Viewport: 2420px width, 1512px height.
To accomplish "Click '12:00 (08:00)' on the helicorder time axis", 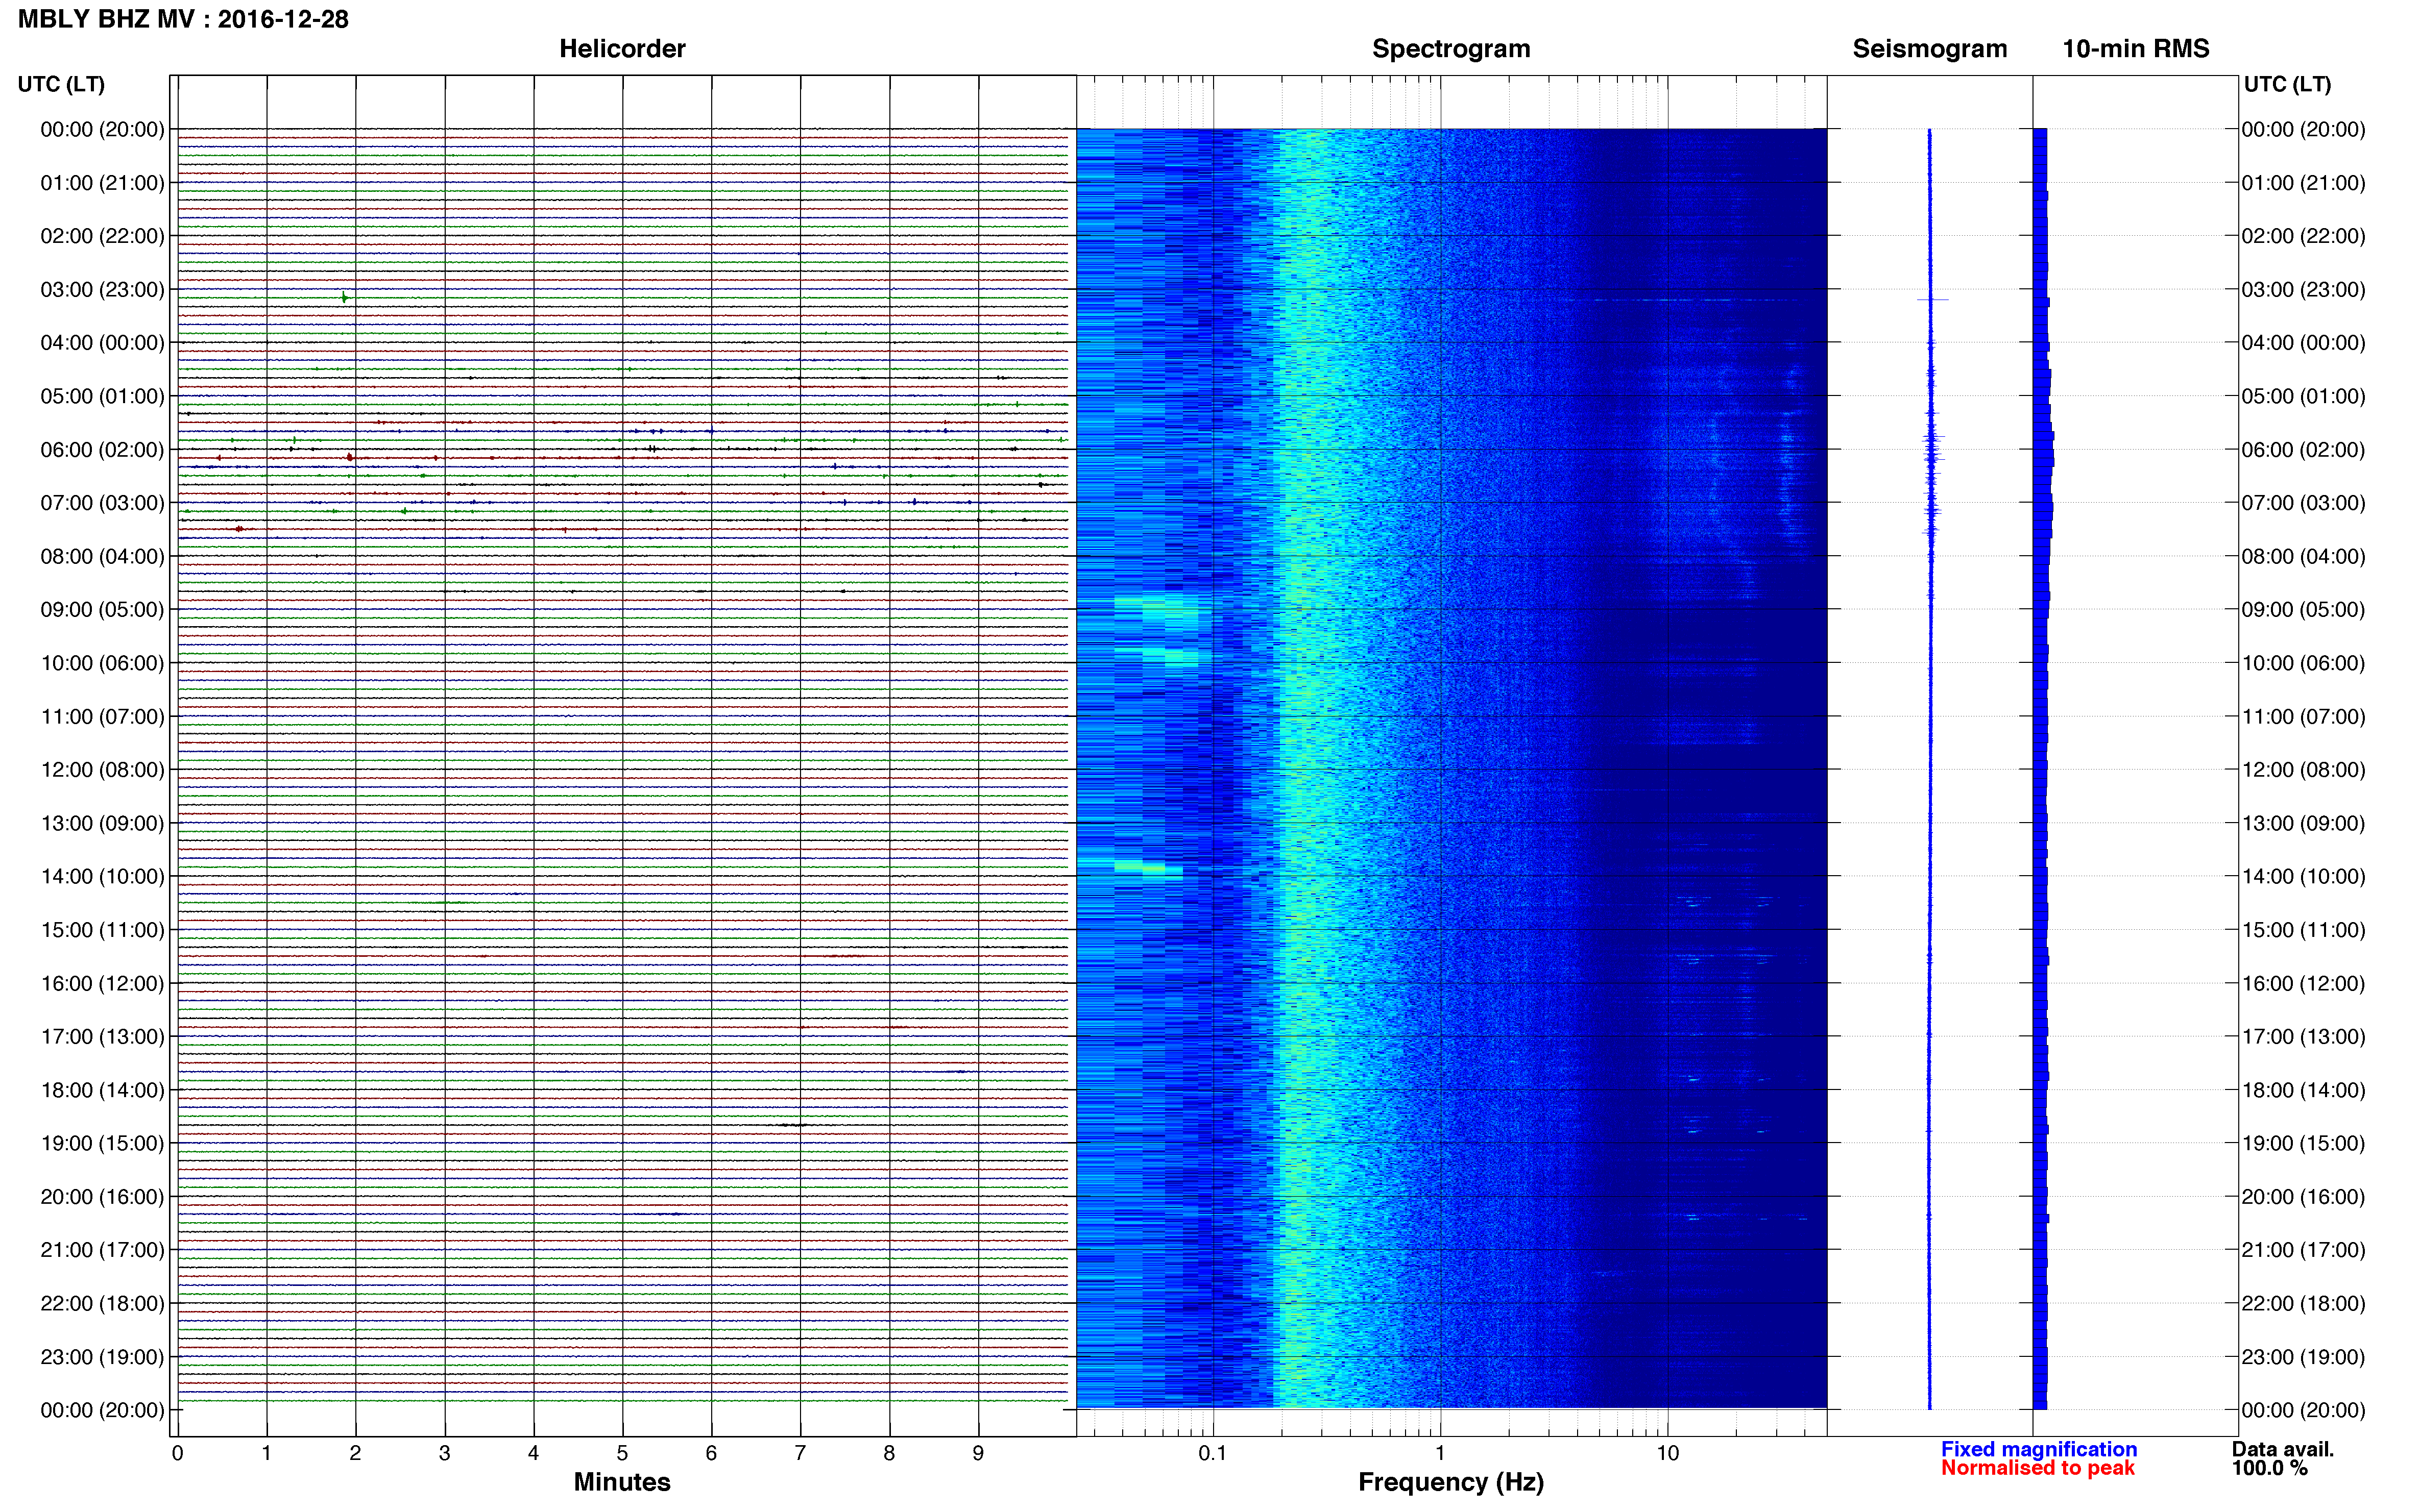I will 102,770.
